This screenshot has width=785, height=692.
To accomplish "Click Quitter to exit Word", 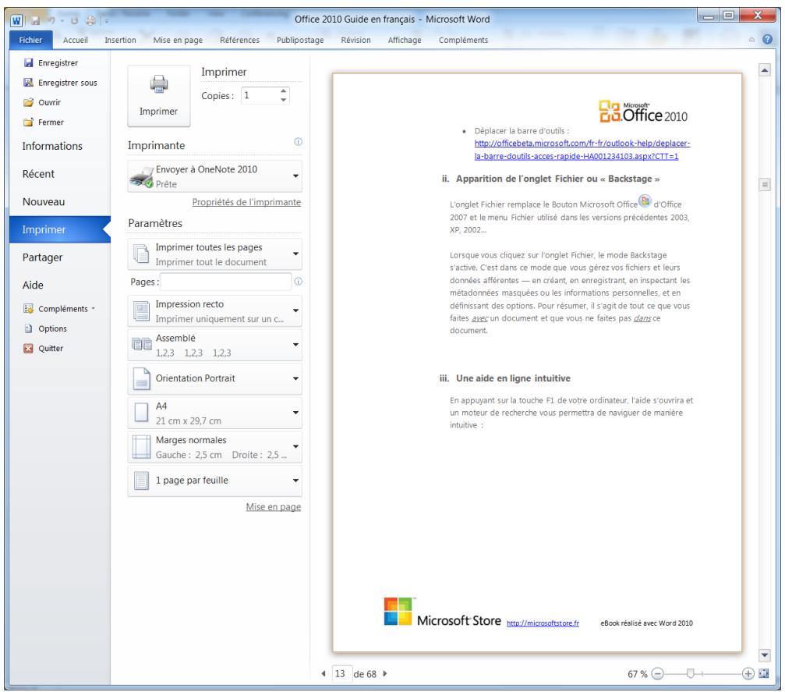I will [43, 348].
